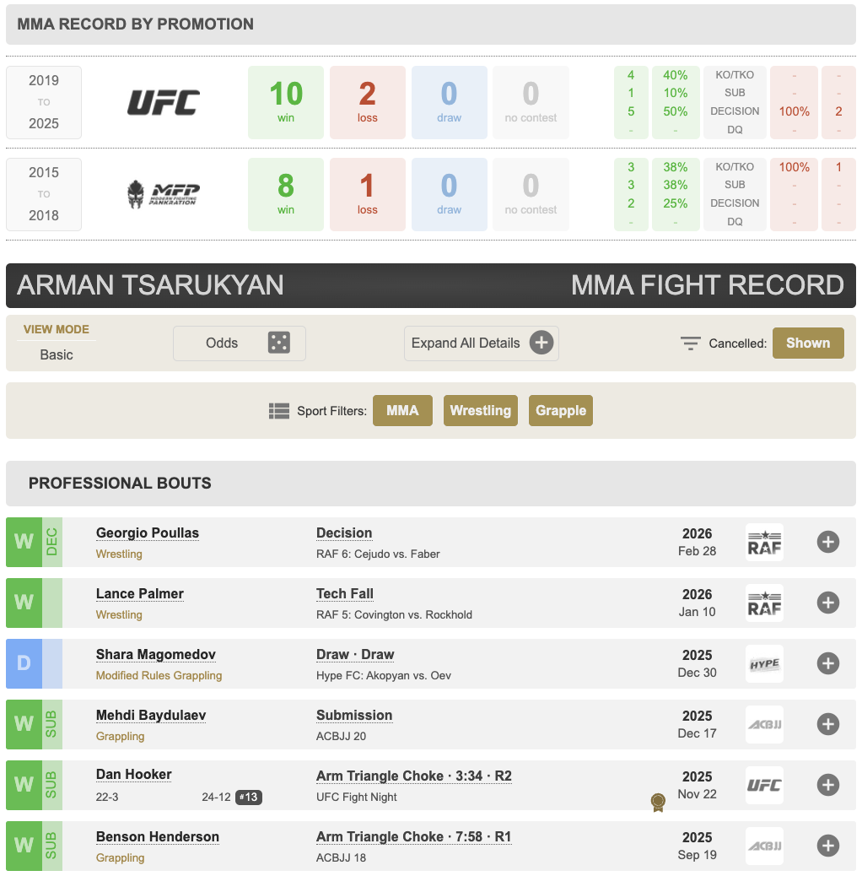Click UFC logo in Dan Hooker row
The width and height of the screenshot is (862, 876).
click(764, 786)
